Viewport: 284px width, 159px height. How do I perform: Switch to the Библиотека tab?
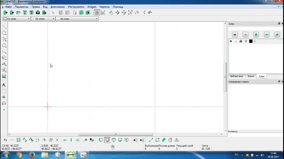click(x=237, y=76)
